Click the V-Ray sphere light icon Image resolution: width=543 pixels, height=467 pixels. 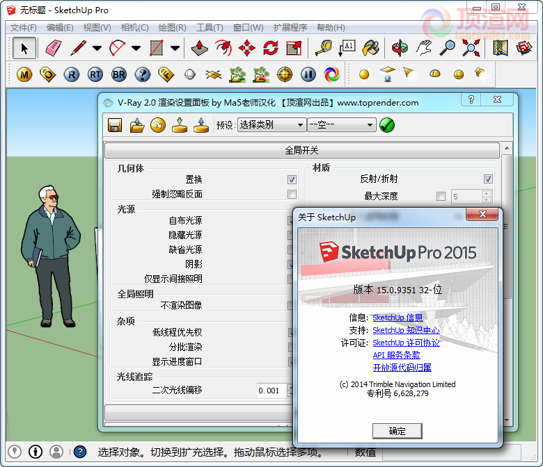click(364, 74)
